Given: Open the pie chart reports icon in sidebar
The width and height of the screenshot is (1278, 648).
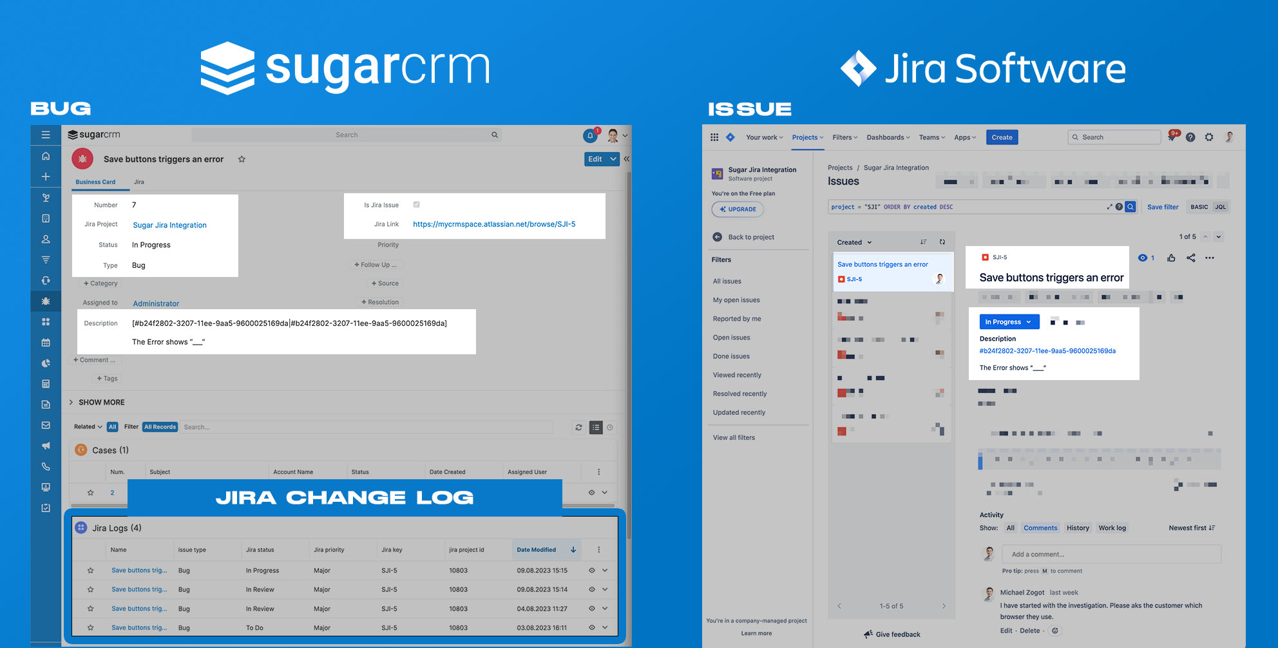Looking at the screenshot, I should tap(46, 363).
